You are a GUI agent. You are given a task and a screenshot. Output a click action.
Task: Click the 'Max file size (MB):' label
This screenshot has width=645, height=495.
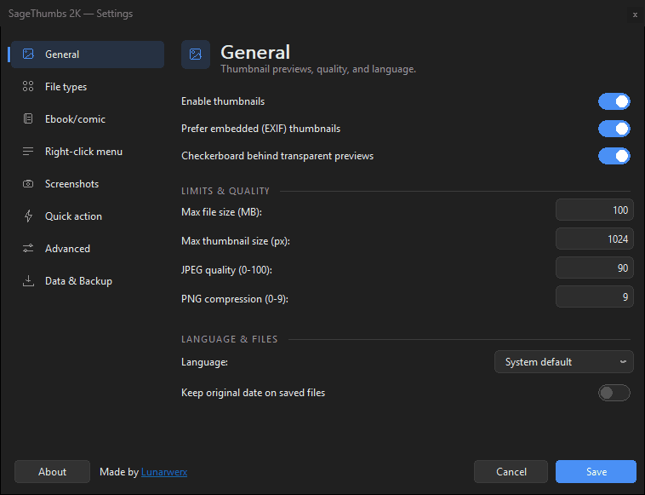click(222, 212)
